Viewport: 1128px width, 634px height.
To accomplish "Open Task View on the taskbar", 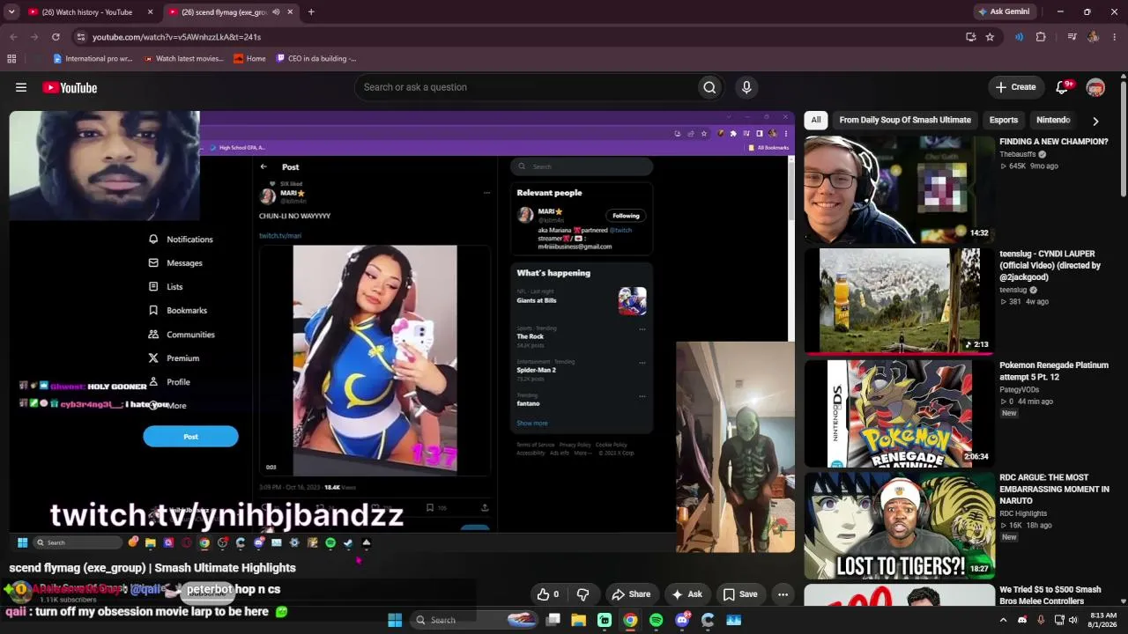I will pos(553,620).
